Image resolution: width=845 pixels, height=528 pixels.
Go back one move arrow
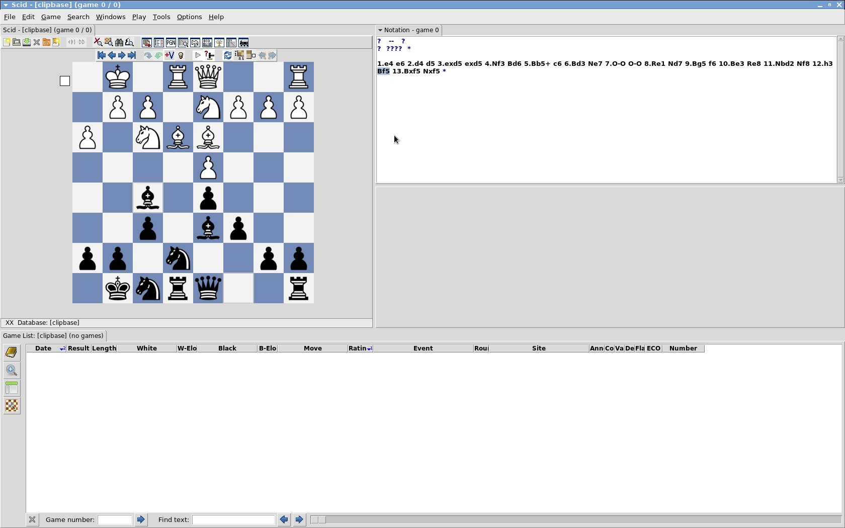point(112,55)
